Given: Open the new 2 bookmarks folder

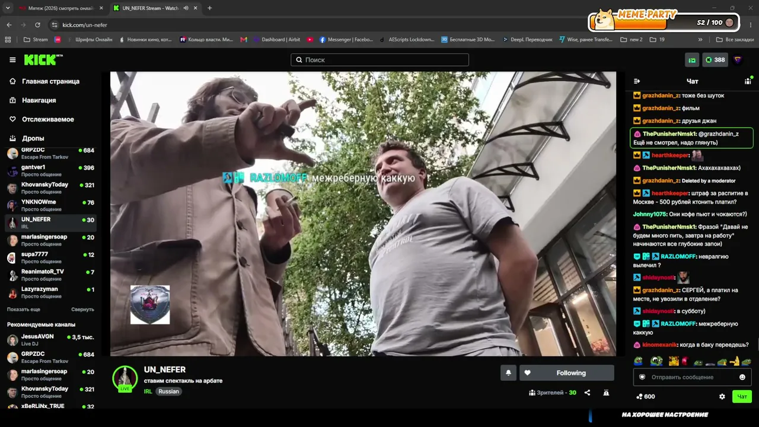Looking at the screenshot, I should click(x=632, y=40).
